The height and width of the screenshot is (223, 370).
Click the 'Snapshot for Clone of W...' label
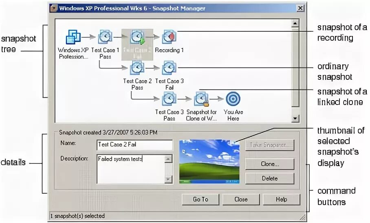(x=201, y=115)
